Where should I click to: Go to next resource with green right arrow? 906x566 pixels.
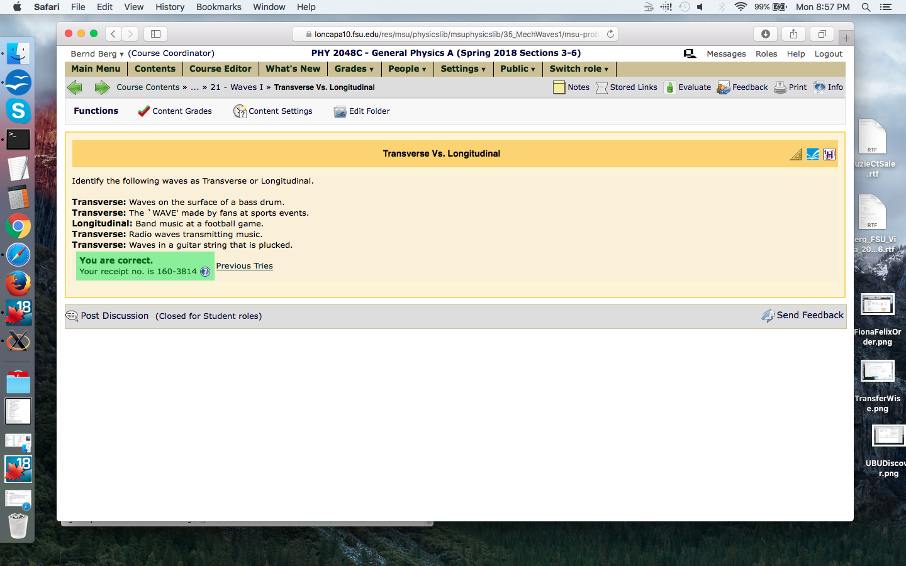click(x=102, y=87)
